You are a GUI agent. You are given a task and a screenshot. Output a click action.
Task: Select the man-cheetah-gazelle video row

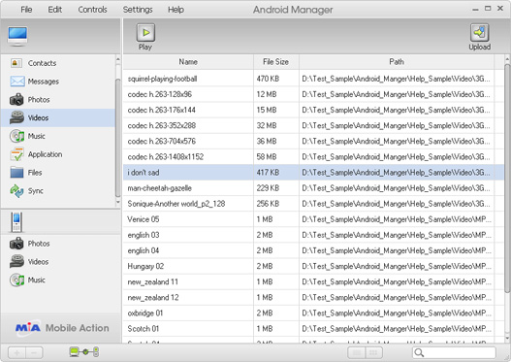coord(313,188)
